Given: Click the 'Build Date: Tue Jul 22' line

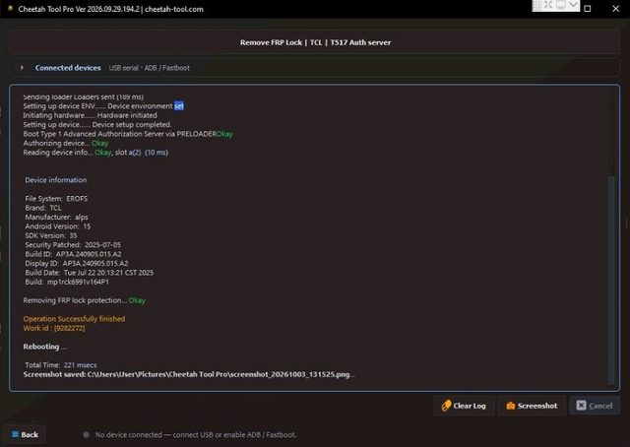Looking at the screenshot, I should click(90, 273).
